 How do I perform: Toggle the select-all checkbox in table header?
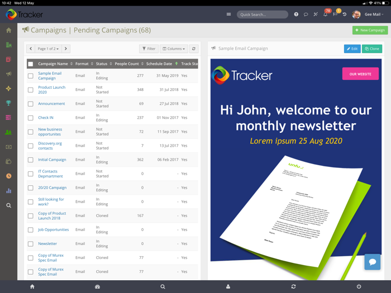pos(31,64)
